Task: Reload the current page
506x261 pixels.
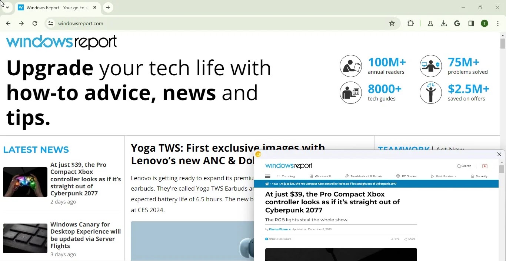Action: tap(35, 23)
